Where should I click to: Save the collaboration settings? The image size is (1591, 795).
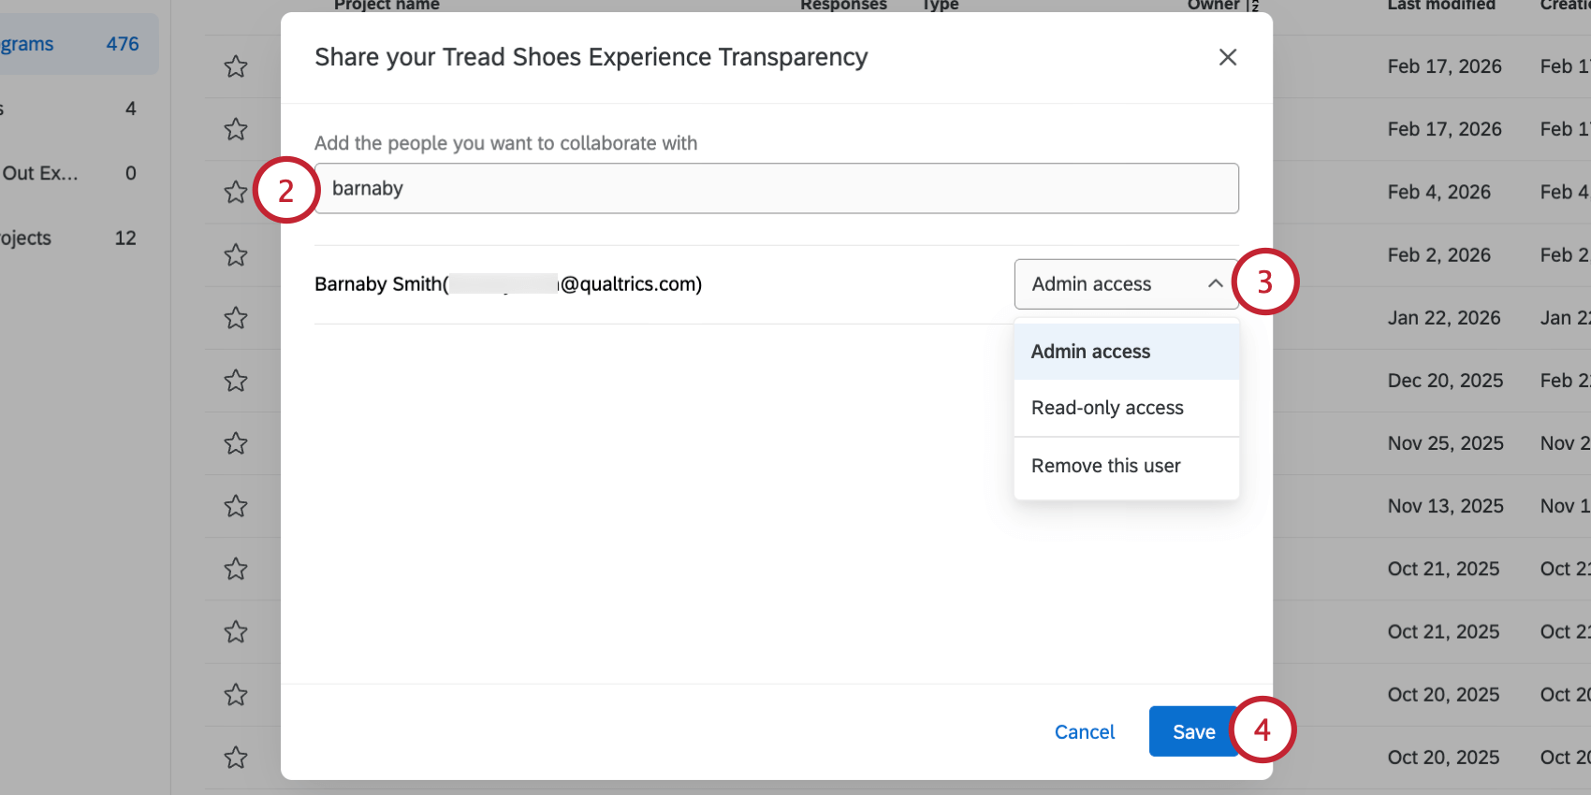coord(1193,731)
